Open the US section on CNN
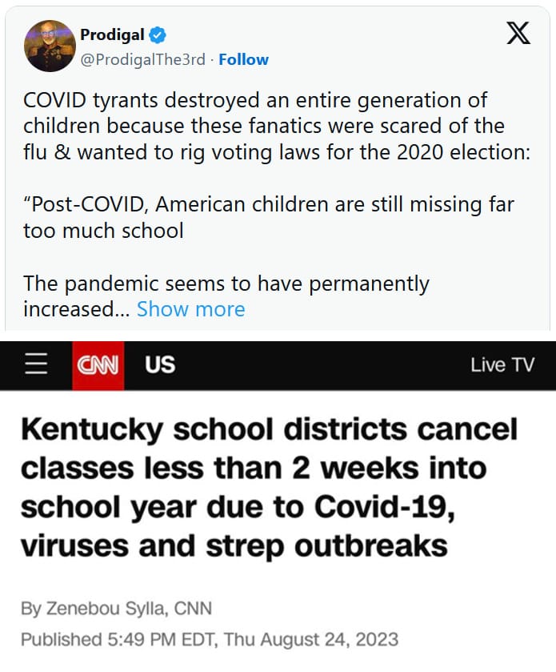Screen dimensions: 556x672 pos(160,365)
